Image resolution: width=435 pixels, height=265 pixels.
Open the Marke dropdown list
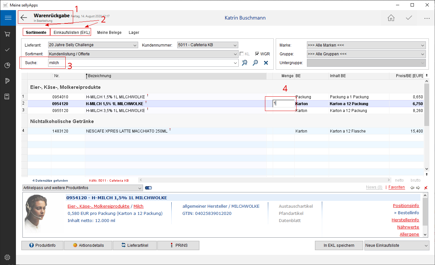[x=423, y=45]
